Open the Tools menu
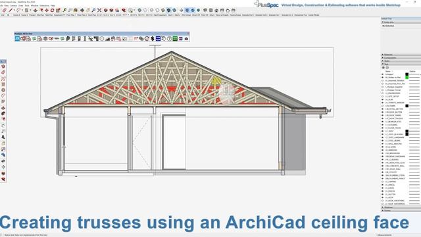The width and height of the screenshot is (421, 237). click(27, 5)
